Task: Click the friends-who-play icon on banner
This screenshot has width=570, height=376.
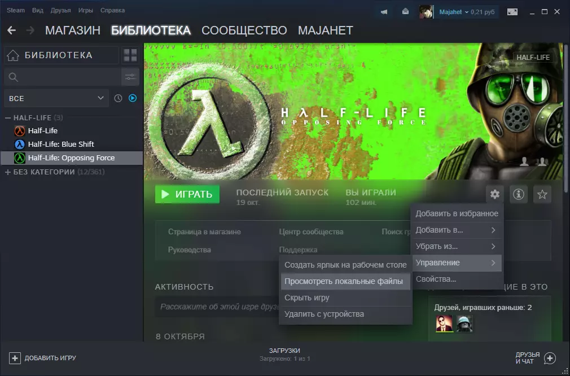Action: 542,161
